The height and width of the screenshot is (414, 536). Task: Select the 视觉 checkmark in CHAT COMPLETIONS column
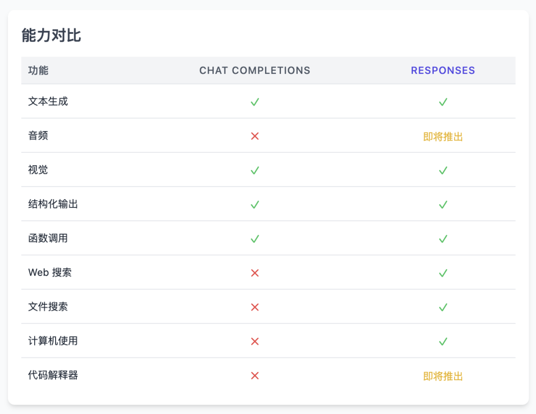(x=255, y=170)
